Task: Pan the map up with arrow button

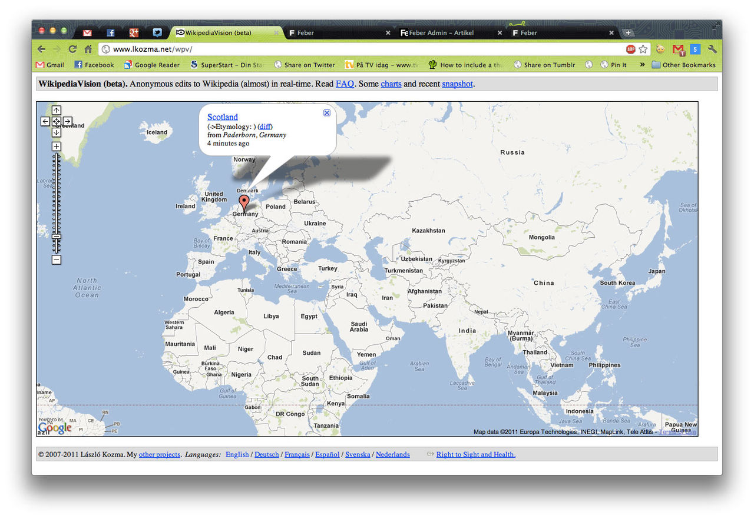Action: click(57, 110)
